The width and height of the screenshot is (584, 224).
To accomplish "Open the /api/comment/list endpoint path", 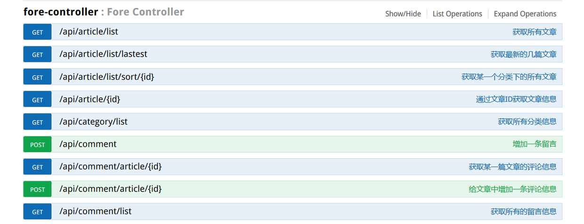I will (x=95, y=211).
